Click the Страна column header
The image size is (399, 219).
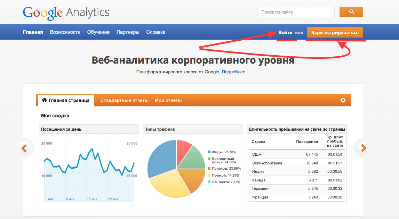[x=258, y=142]
